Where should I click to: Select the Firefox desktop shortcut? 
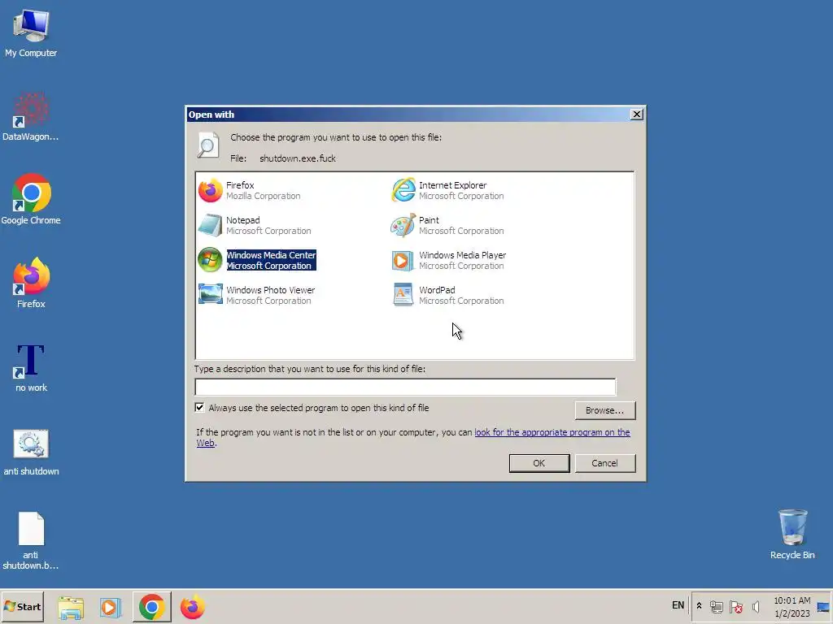click(x=31, y=284)
